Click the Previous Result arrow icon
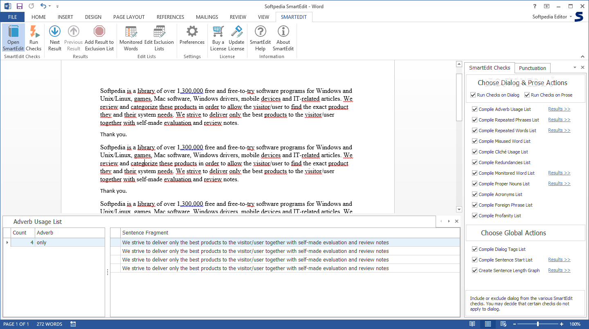 coord(74,31)
